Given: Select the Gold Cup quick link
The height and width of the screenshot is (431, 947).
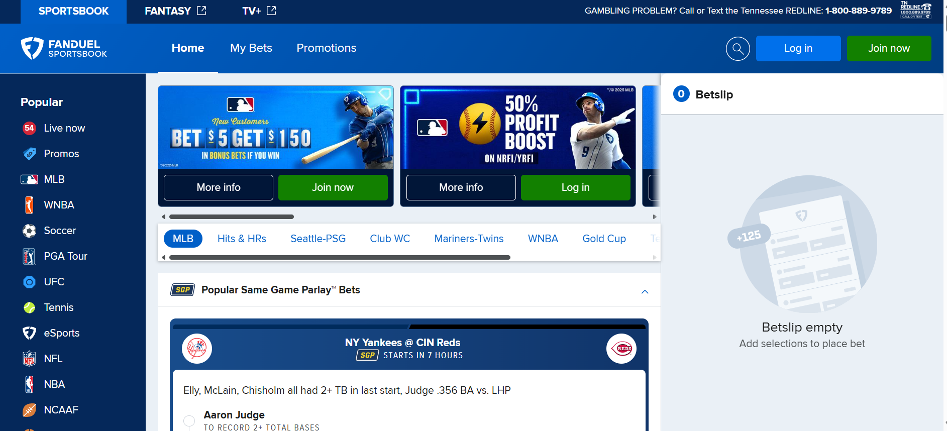Looking at the screenshot, I should 604,239.
